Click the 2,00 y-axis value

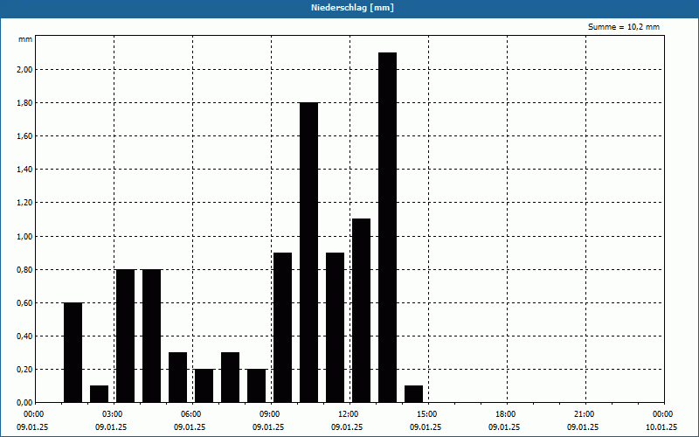24,70
